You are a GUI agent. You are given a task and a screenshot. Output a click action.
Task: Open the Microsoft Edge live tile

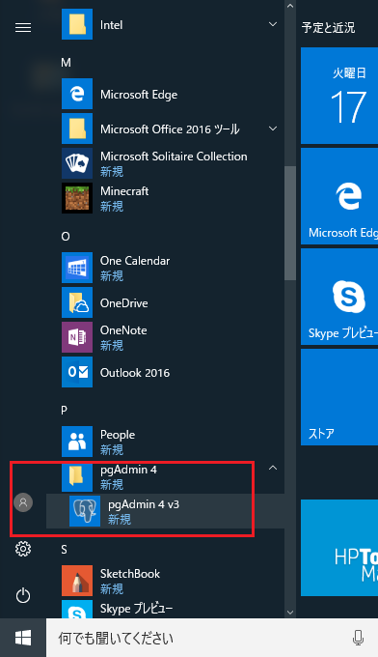[339, 196]
